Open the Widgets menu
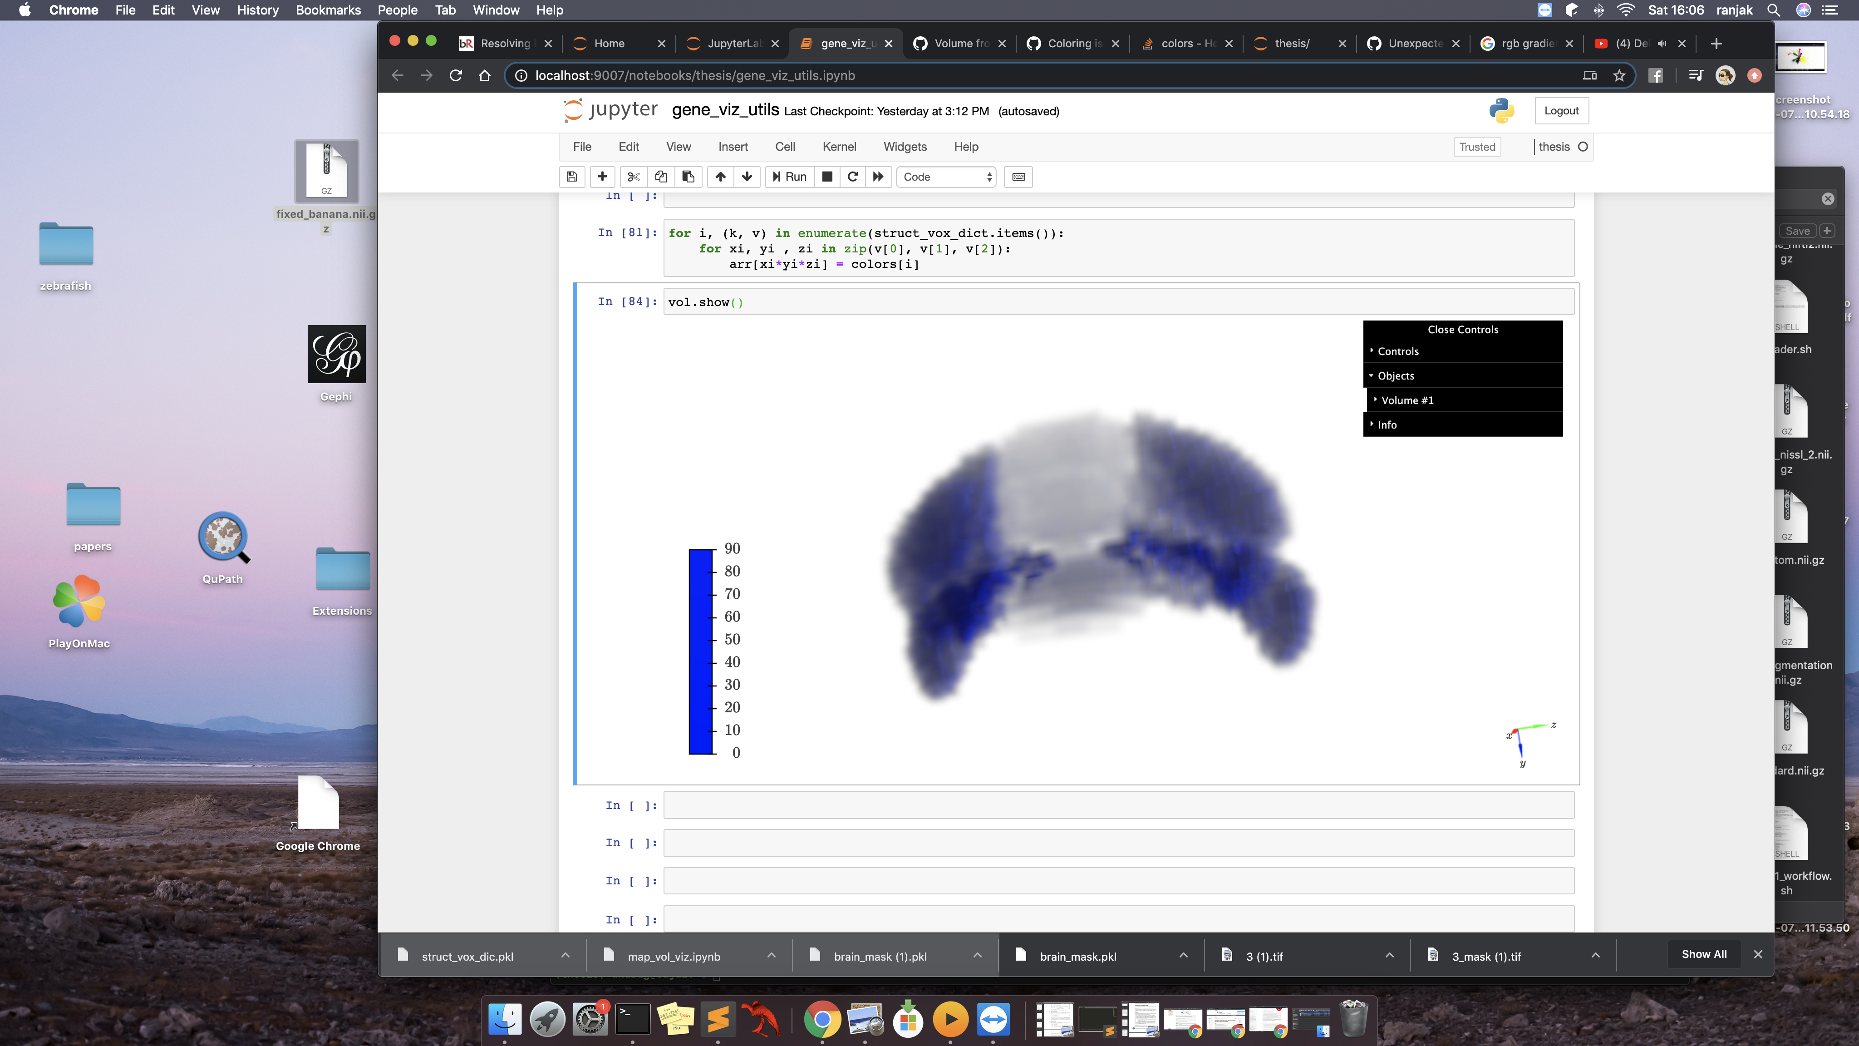The height and width of the screenshot is (1046, 1859). point(905,147)
